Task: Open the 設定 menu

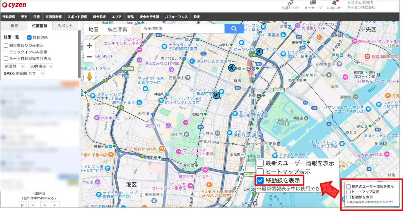Action: (x=197, y=17)
